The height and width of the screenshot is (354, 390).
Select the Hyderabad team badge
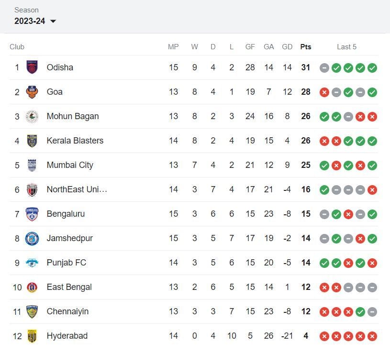pyautogui.click(x=32, y=336)
